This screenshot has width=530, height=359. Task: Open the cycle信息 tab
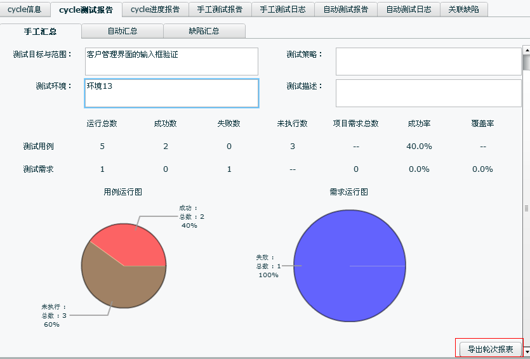pyautogui.click(x=25, y=10)
